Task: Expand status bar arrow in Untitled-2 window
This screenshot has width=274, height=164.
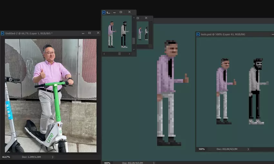Action: [53, 157]
